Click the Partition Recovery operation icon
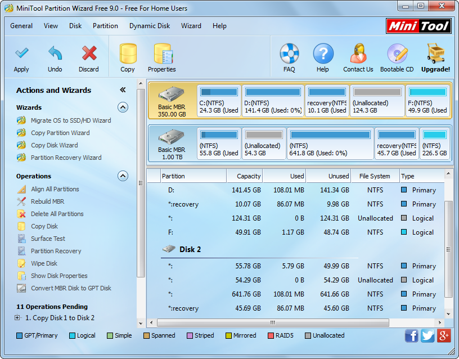This screenshot has width=459, height=359. click(21, 251)
